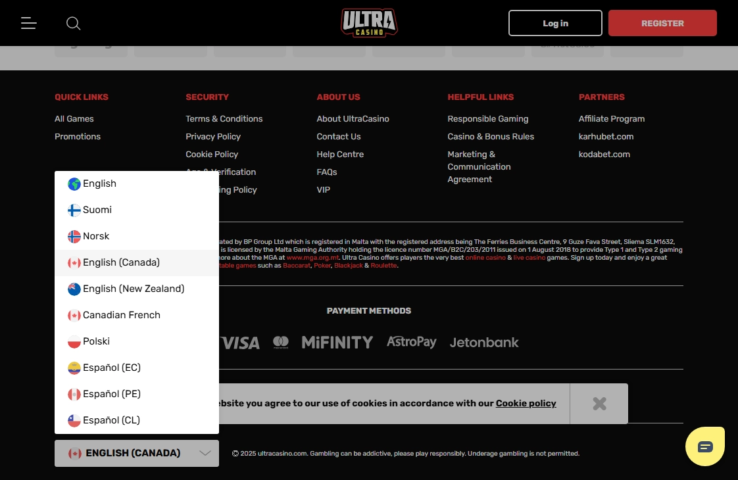Follow the Blackjack link
This screenshot has height=480, width=738.
pyautogui.click(x=349, y=266)
